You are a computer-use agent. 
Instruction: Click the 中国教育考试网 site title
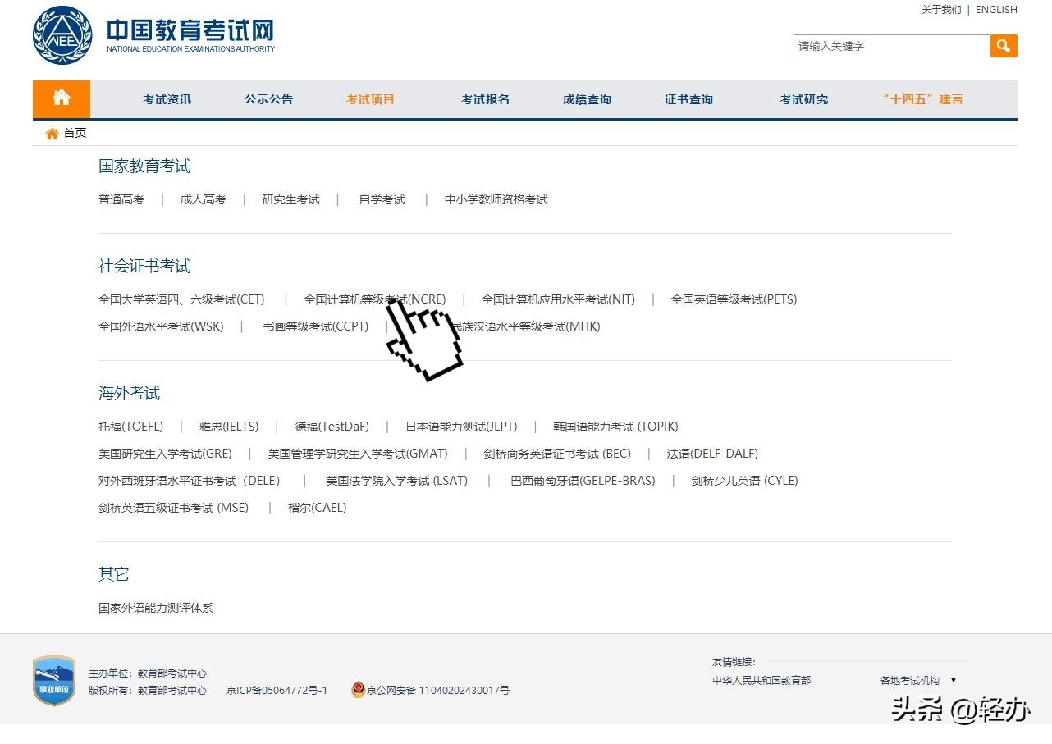(x=190, y=32)
